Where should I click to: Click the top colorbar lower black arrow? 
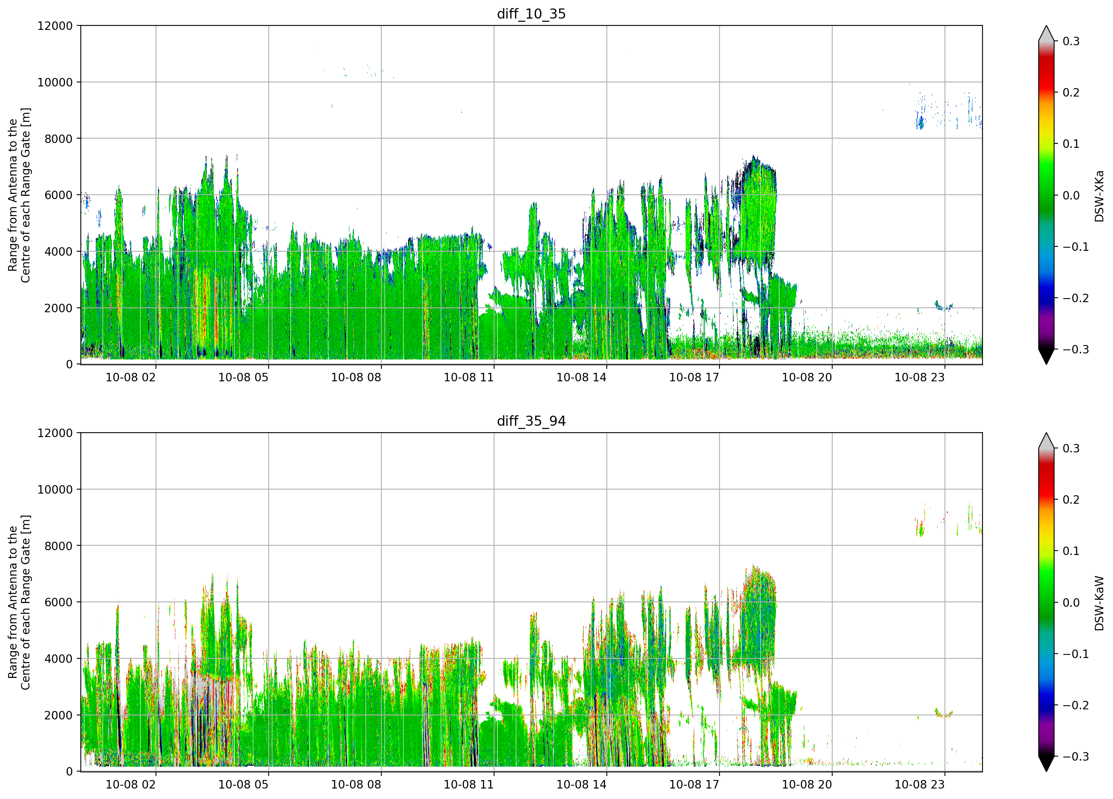[x=1046, y=357]
